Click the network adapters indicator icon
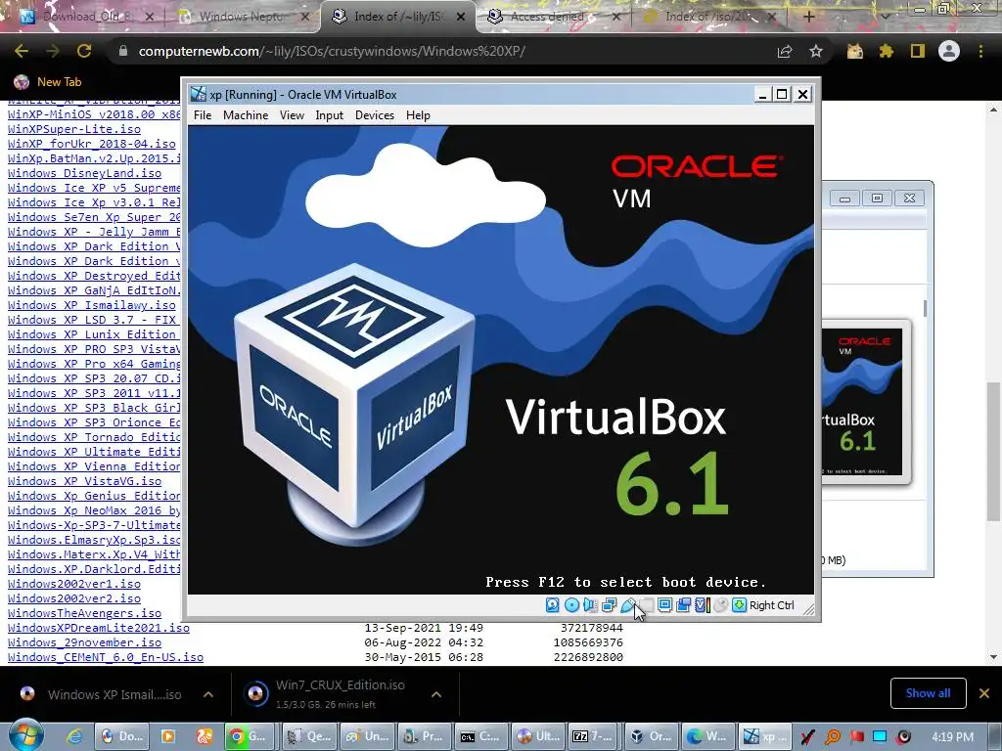Screen dimensions: 1002x751 click(609, 604)
